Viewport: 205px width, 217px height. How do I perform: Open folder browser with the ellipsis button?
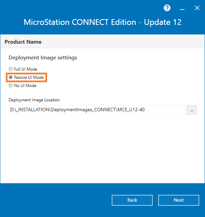tap(192, 110)
